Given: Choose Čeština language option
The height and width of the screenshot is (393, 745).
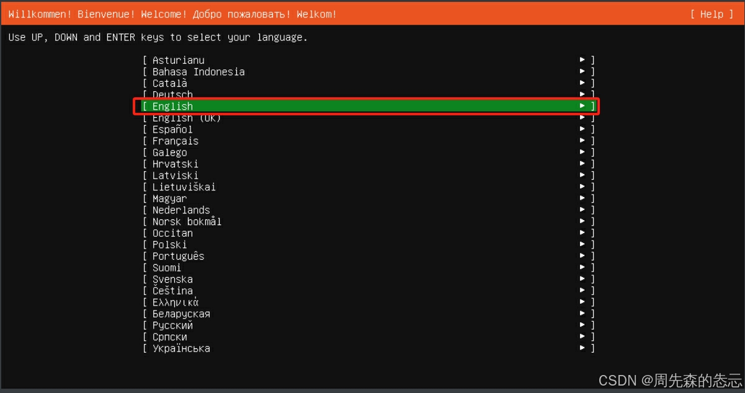Looking at the screenshot, I should 368,291.
